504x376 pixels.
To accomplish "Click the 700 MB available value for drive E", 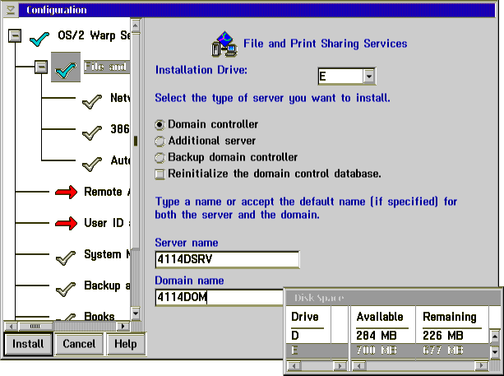I will coord(376,350).
